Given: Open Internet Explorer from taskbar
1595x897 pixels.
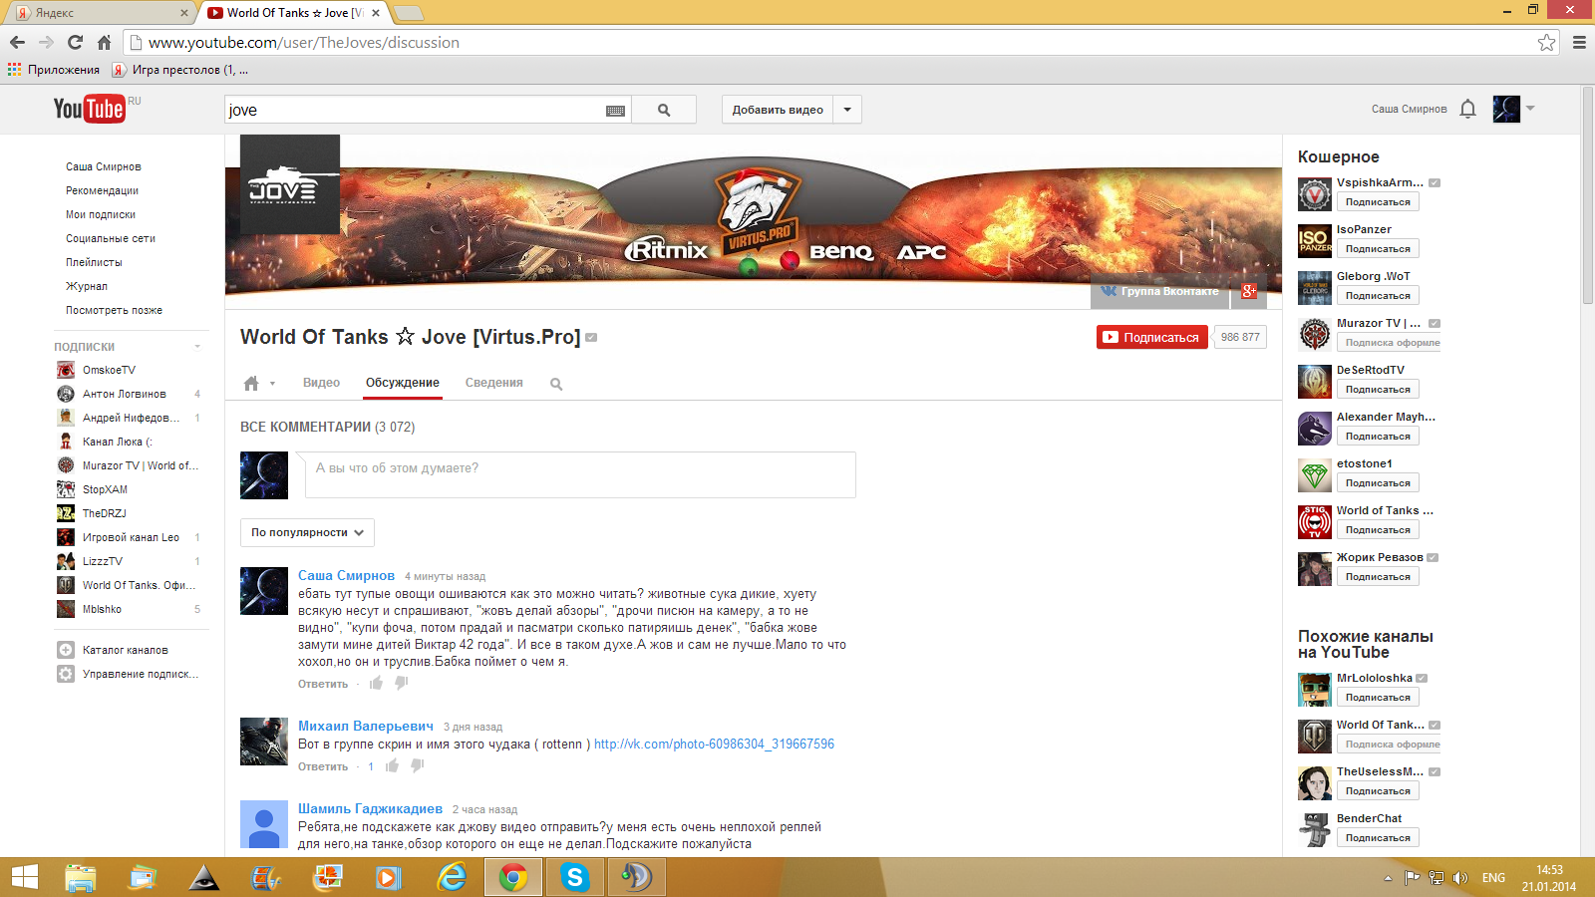Looking at the screenshot, I should [x=453, y=877].
